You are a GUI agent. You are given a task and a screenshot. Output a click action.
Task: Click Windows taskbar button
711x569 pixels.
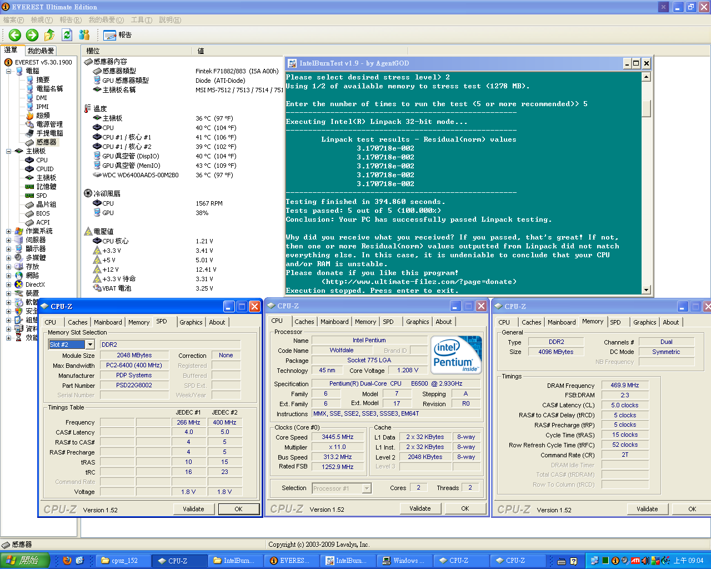[404, 561]
